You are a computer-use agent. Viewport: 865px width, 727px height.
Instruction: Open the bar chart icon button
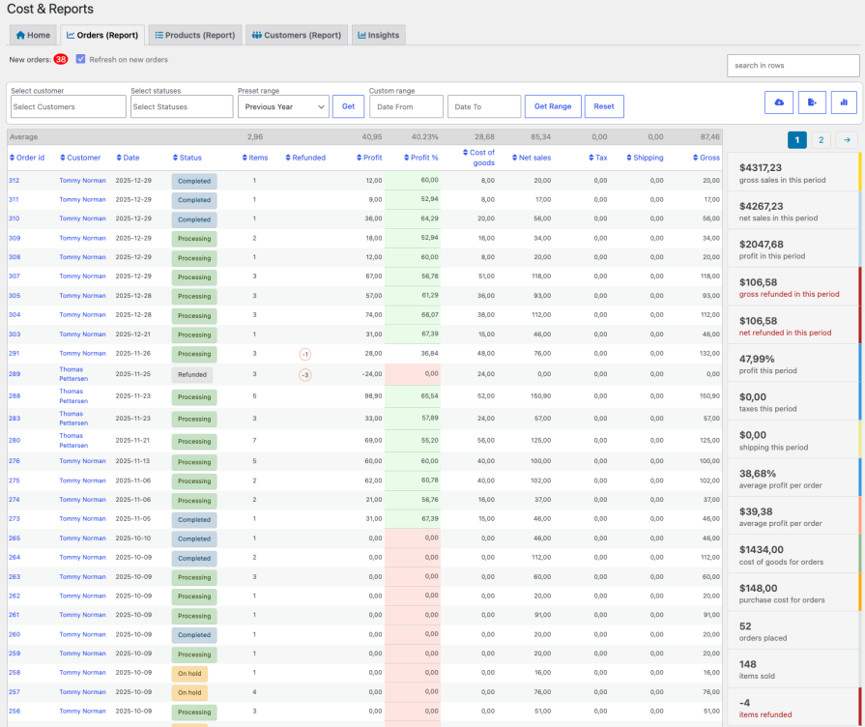[x=844, y=102]
